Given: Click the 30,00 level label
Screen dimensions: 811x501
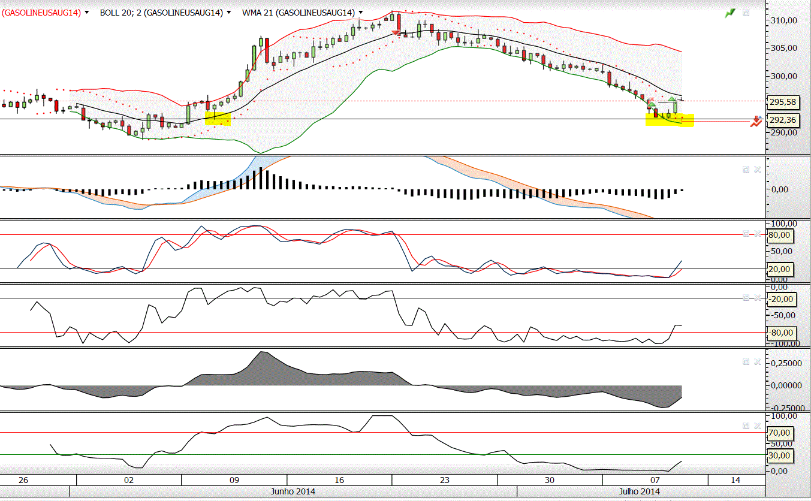Looking at the screenshot, I should pos(779,455).
